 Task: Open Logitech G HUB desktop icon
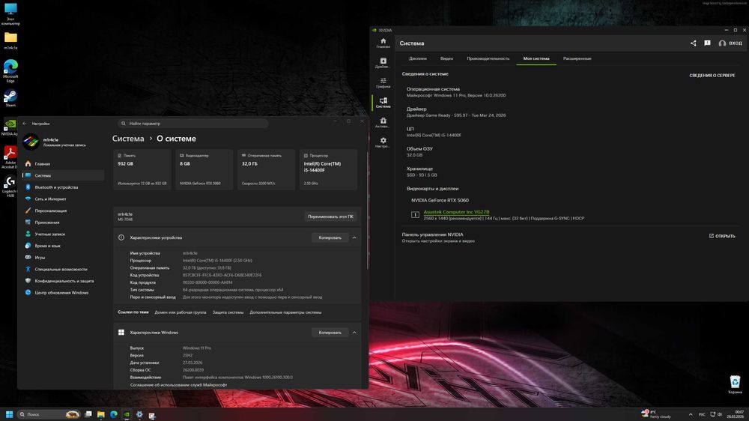(x=10, y=187)
